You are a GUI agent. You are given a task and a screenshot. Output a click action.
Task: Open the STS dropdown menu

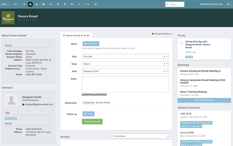pos(5,4)
